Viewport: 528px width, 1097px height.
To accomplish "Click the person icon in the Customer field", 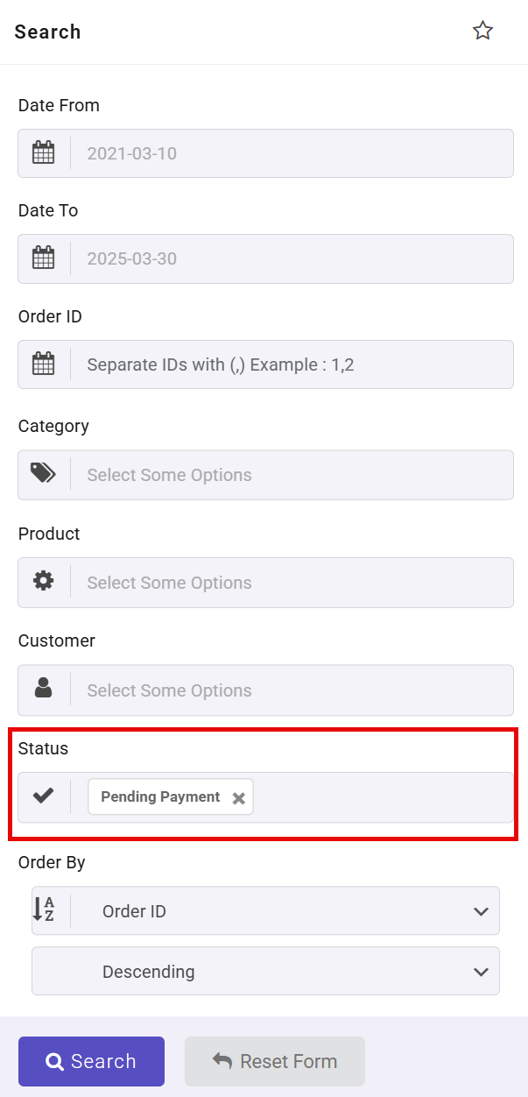I will (43, 690).
